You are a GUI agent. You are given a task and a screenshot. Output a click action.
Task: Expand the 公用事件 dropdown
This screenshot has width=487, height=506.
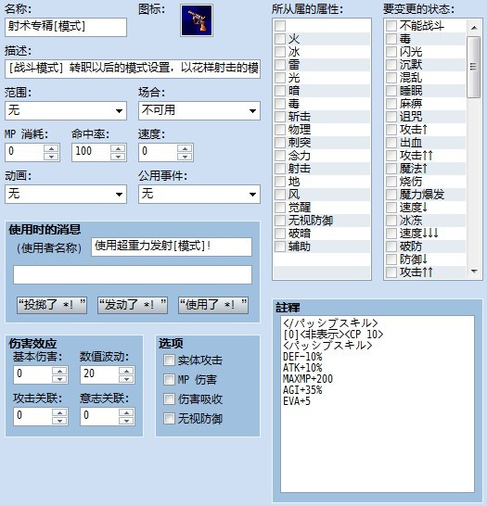[x=199, y=194]
